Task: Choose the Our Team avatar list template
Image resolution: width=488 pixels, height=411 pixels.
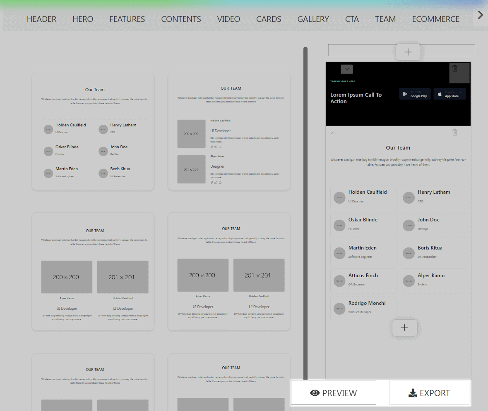Action: point(93,131)
